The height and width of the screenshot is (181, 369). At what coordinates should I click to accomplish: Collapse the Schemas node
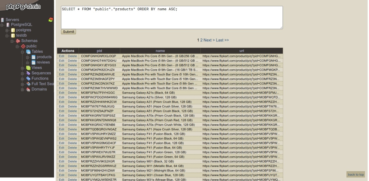(12, 41)
